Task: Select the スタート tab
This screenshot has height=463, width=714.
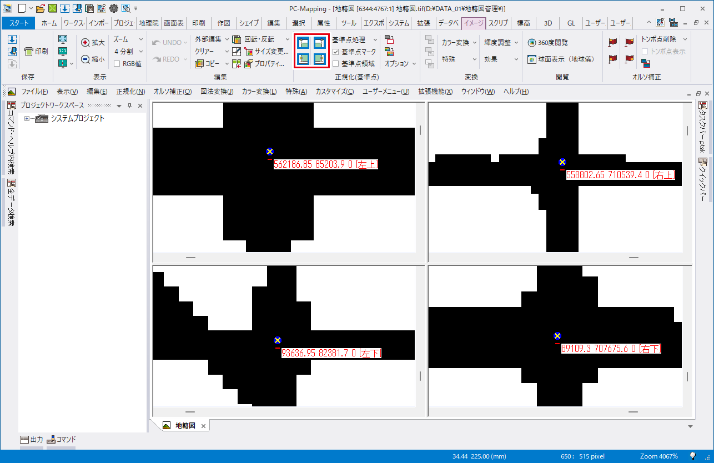Action: 19,23
